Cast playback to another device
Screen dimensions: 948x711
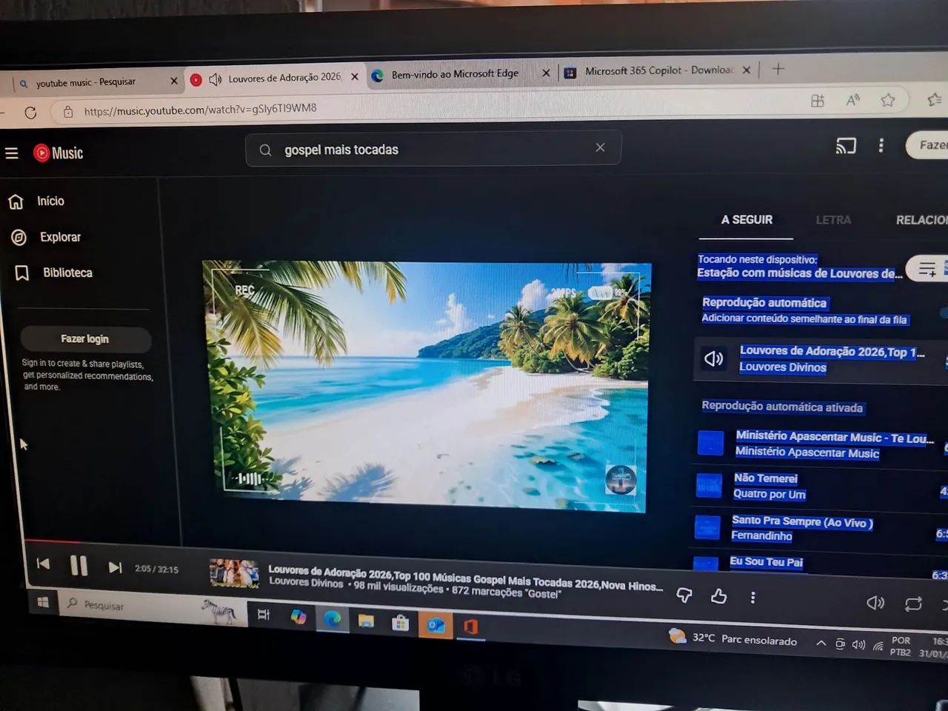click(x=845, y=146)
